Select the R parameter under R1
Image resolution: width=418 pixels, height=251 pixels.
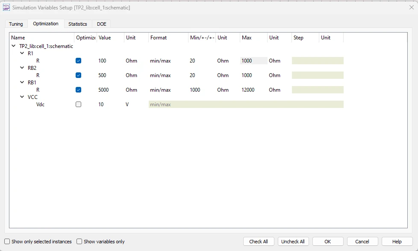click(x=38, y=61)
